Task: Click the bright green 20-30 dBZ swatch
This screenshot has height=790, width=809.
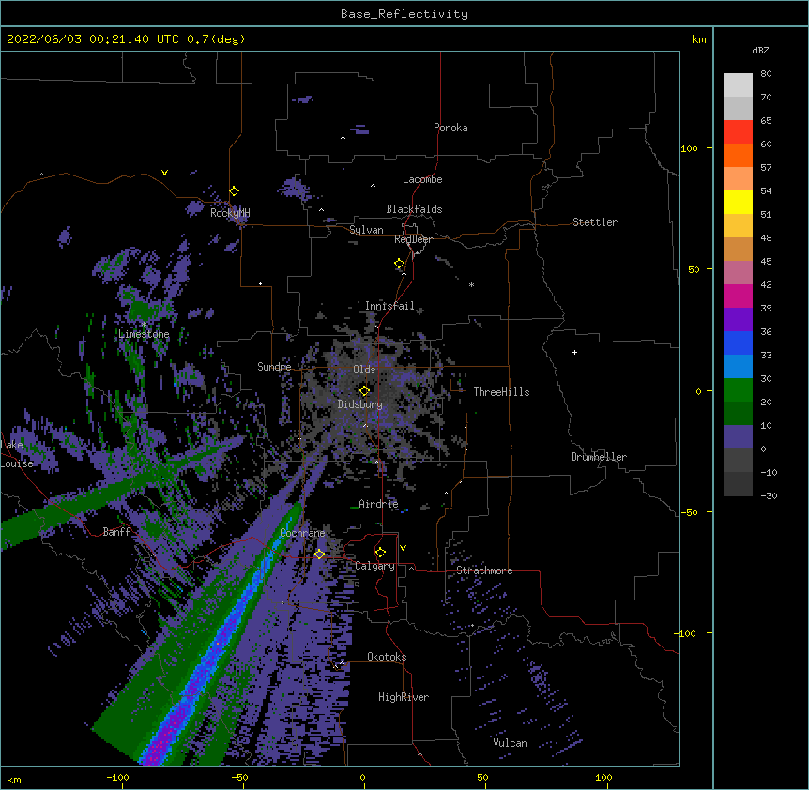Action: (738, 390)
